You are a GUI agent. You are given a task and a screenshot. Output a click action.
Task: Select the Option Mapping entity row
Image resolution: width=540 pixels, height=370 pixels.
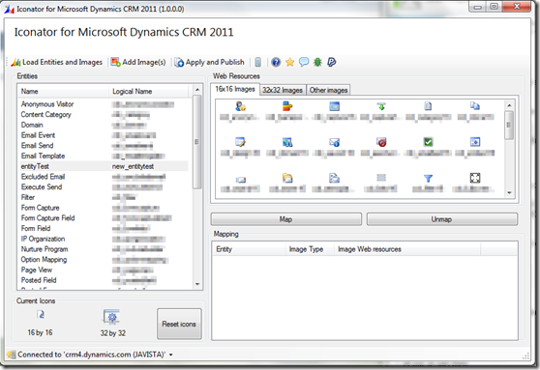pos(104,259)
